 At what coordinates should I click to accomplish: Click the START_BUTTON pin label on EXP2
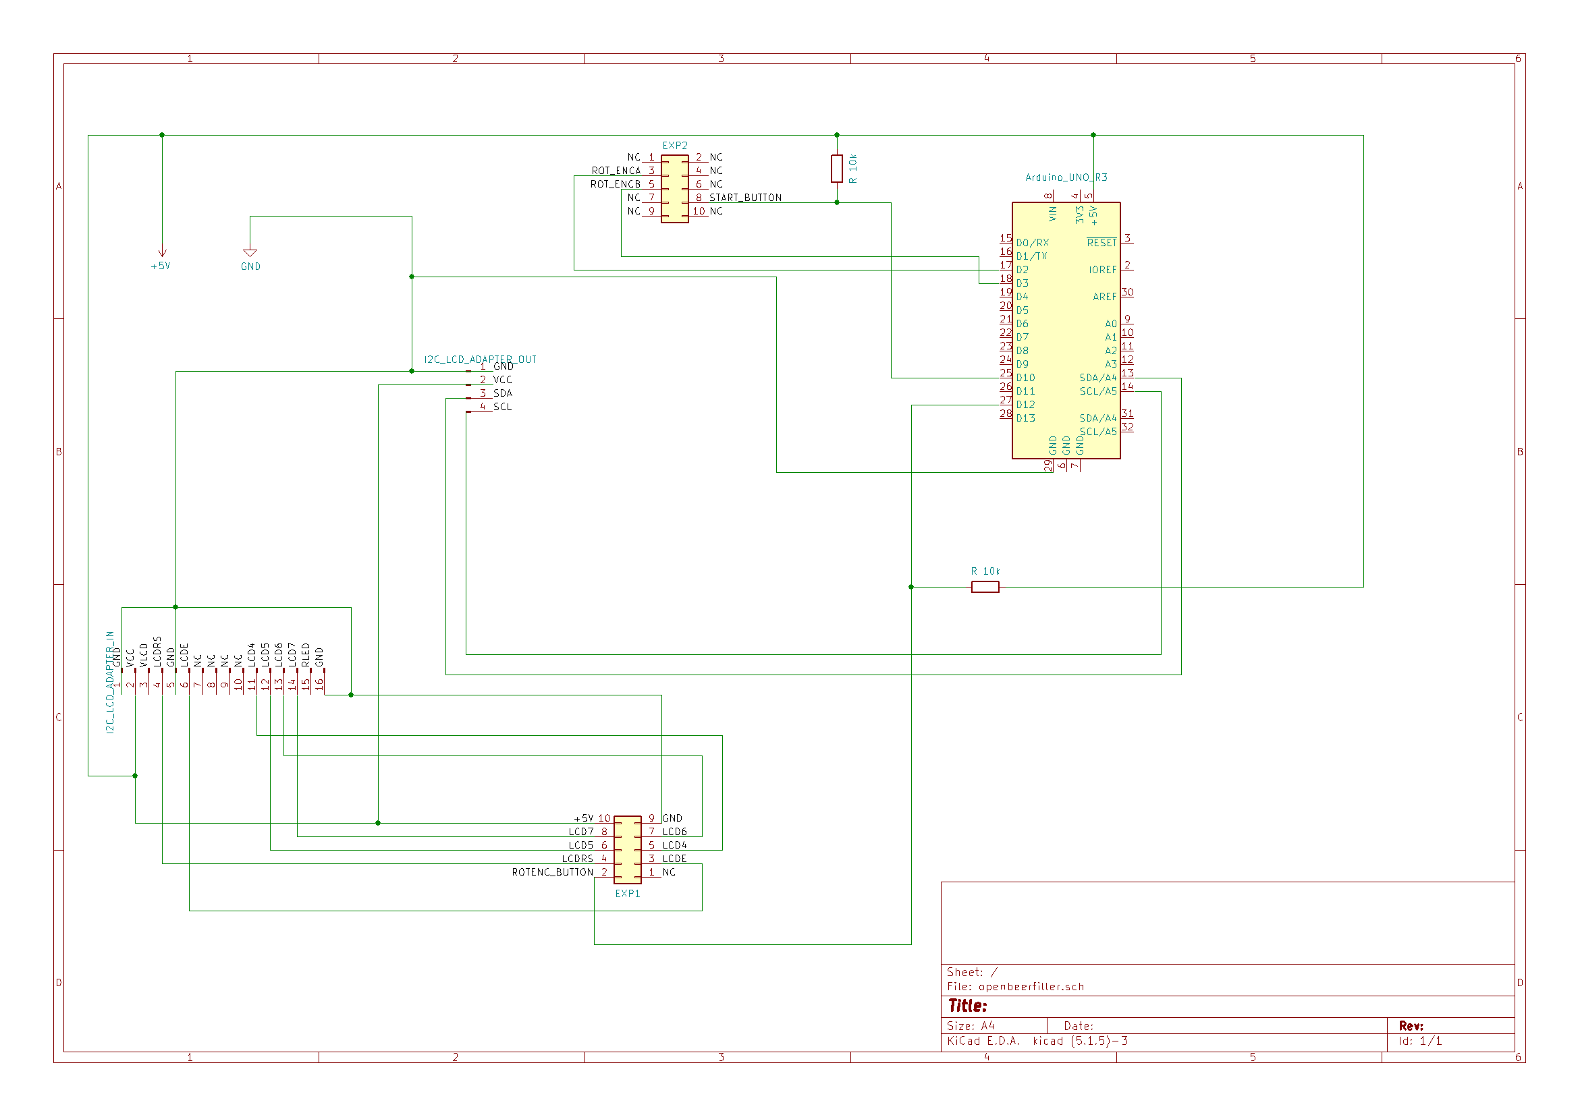745,198
